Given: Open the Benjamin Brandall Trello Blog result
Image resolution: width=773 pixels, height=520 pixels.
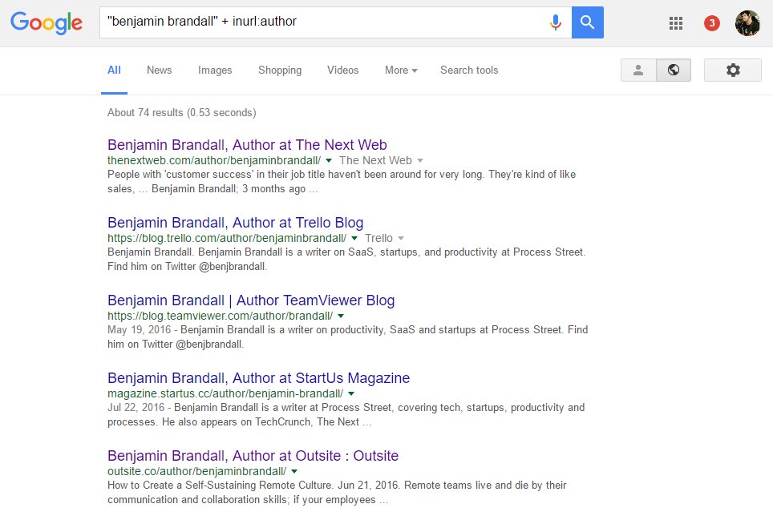Looking at the screenshot, I should [235, 223].
